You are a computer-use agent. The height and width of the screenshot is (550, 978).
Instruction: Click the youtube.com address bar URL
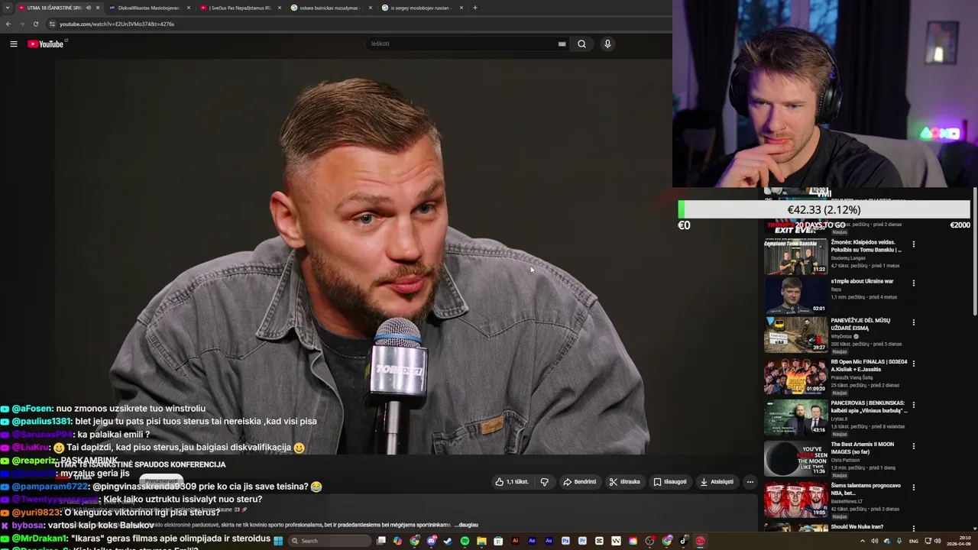(117, 24)
